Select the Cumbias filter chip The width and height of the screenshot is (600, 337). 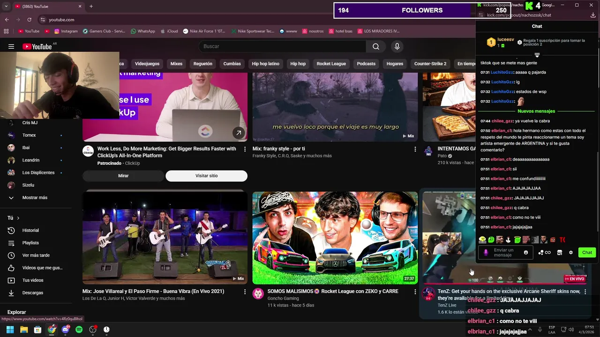click(232, 64)
